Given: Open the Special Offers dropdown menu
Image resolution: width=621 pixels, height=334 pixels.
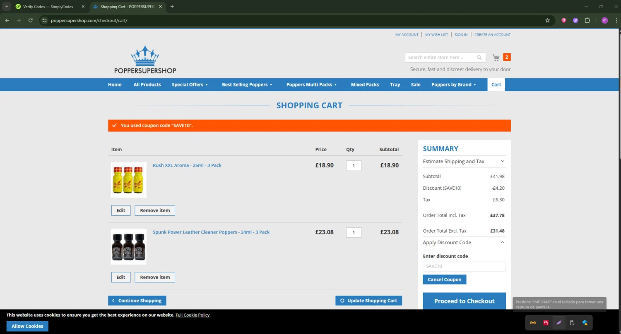Looking at the screenshot, I should [x=190, y=85].
